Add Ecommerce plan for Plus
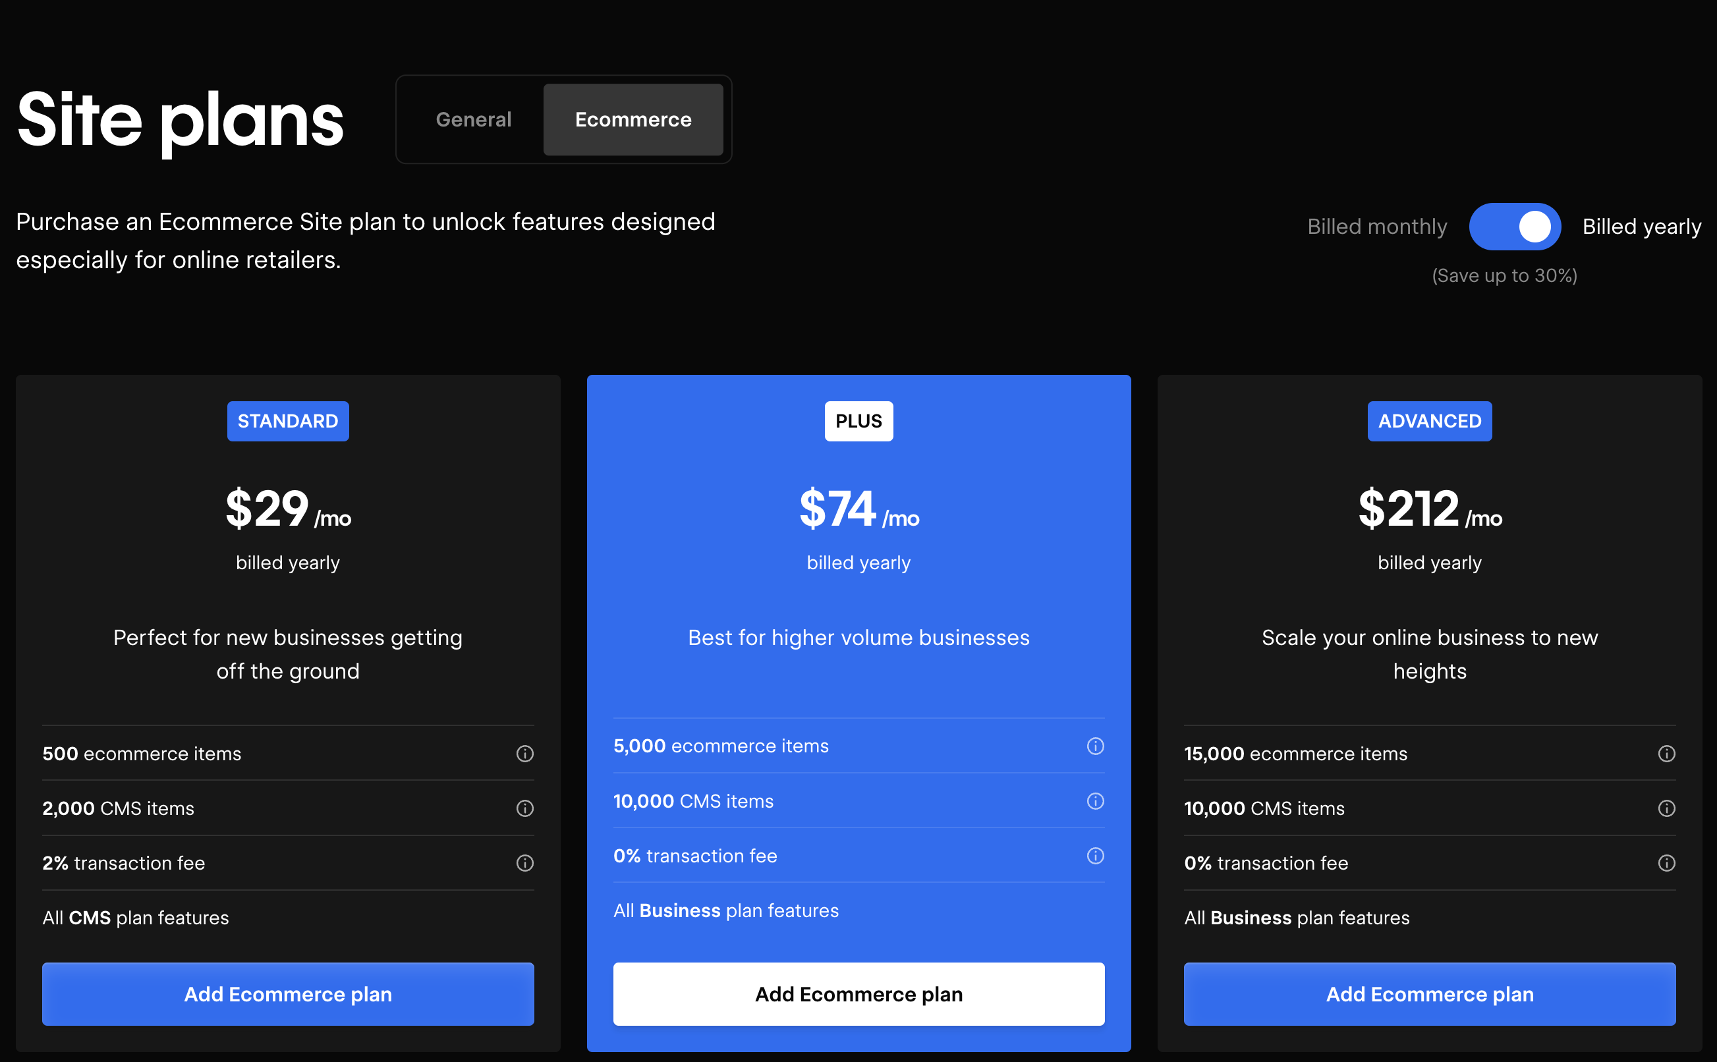Viewport: 1717px width, 1062px height. pyautogui.click(x=858, y=994)
